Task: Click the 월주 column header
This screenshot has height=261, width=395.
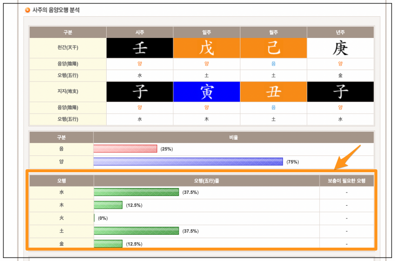Action: 274,33
